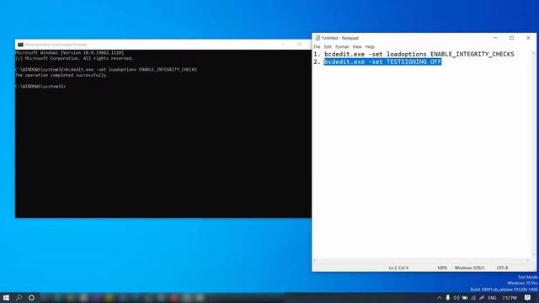Maximize the Notepad window
This screenshot has width=539, height=303.
coord(511,38)
